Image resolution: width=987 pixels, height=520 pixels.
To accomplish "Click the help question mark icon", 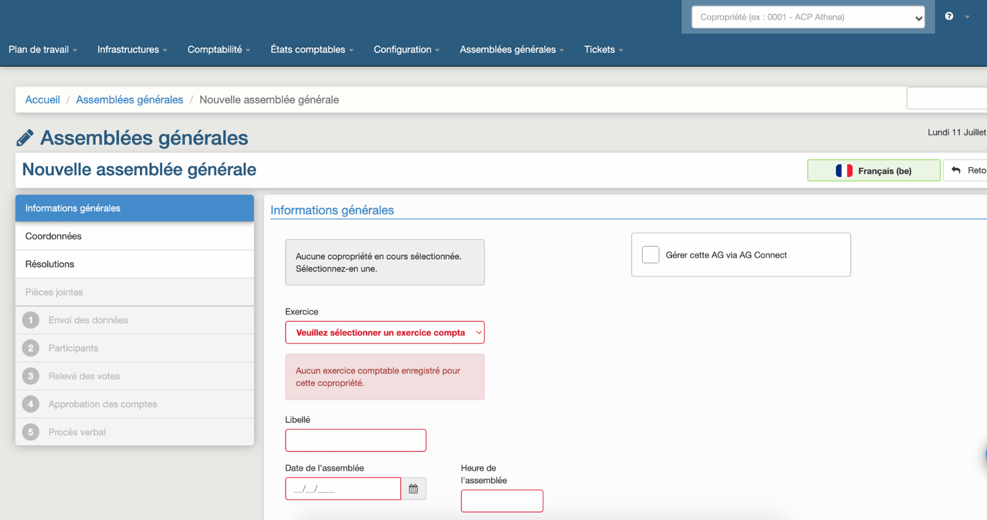I will click(x=949, y=17).
